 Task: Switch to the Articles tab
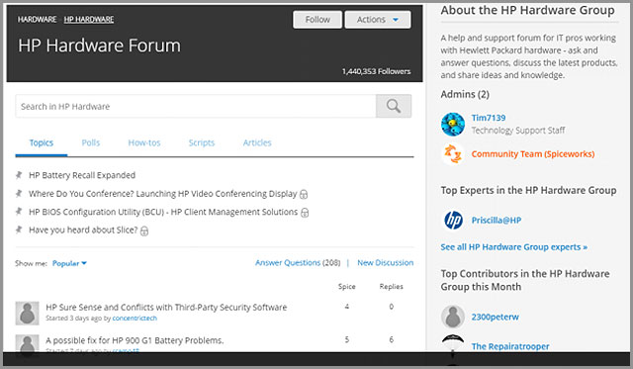coord(257,142)
